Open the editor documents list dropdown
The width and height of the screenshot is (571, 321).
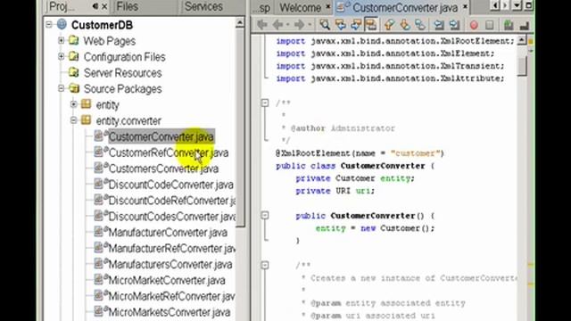pyautogui.click(x=517, y=5)
